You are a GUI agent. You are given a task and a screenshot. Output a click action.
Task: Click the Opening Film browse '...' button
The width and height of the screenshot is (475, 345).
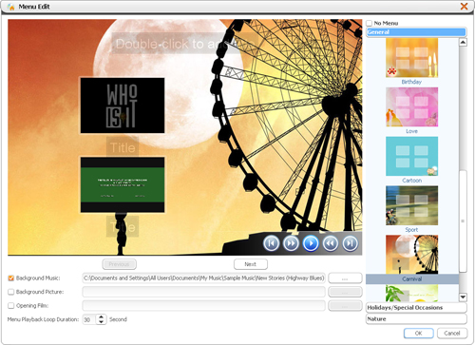[345, 306]
